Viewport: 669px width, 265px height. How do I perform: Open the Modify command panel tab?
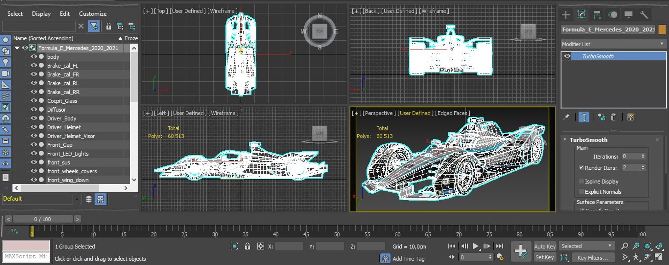pos(581,15)
